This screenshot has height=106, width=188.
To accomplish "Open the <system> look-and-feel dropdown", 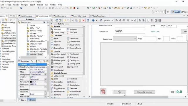I will (106, 20).
